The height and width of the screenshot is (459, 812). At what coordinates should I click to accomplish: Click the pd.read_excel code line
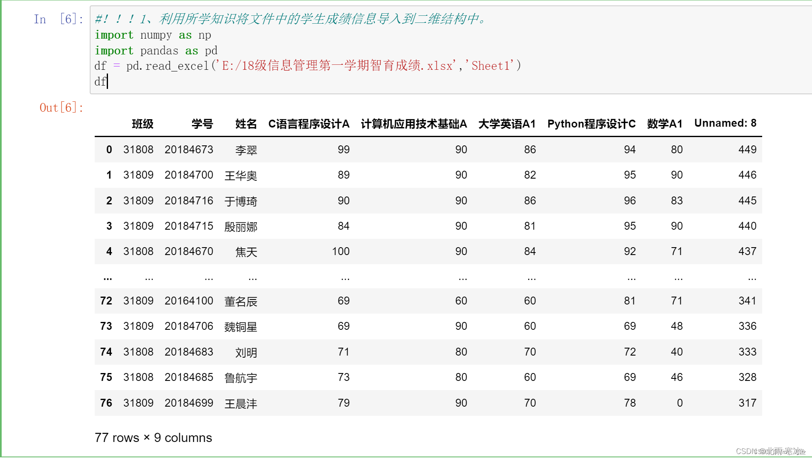click(307, 66)
